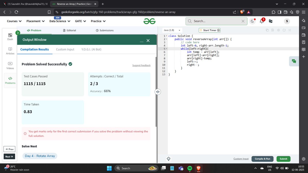Click the copy code icon in editor toolbar
308x173 pixels.
[x=267, y=30]
